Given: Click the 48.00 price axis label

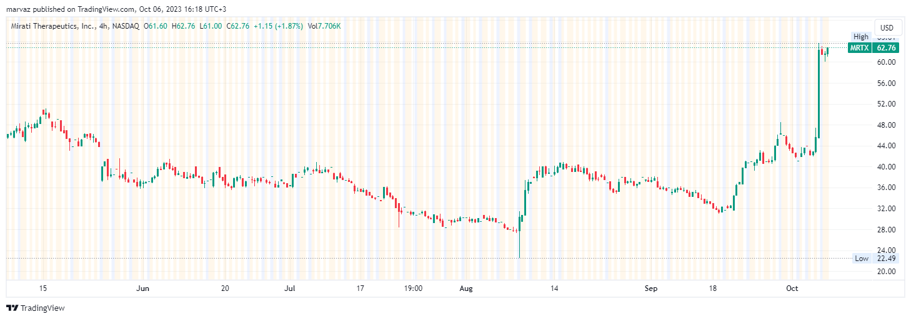Looking at the screenshot, I should point(887,125).
